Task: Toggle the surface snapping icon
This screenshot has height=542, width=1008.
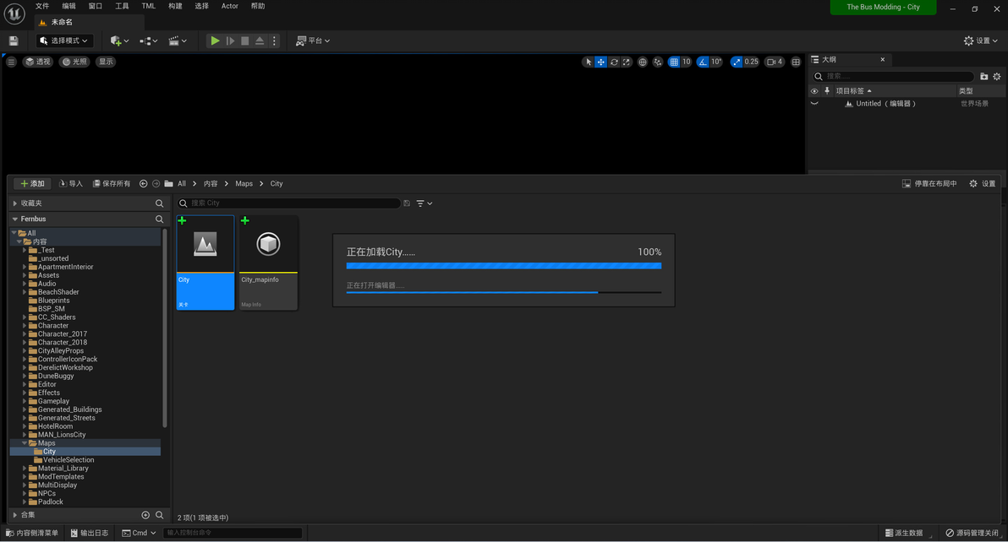Action: pos(658,62)
